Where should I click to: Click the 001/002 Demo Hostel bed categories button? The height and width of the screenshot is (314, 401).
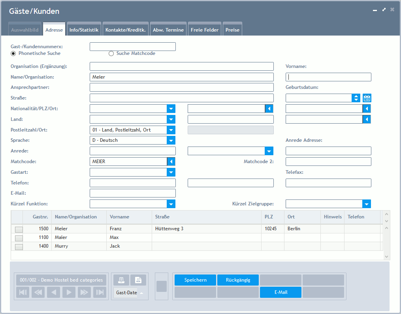click(x=61, y=280)
